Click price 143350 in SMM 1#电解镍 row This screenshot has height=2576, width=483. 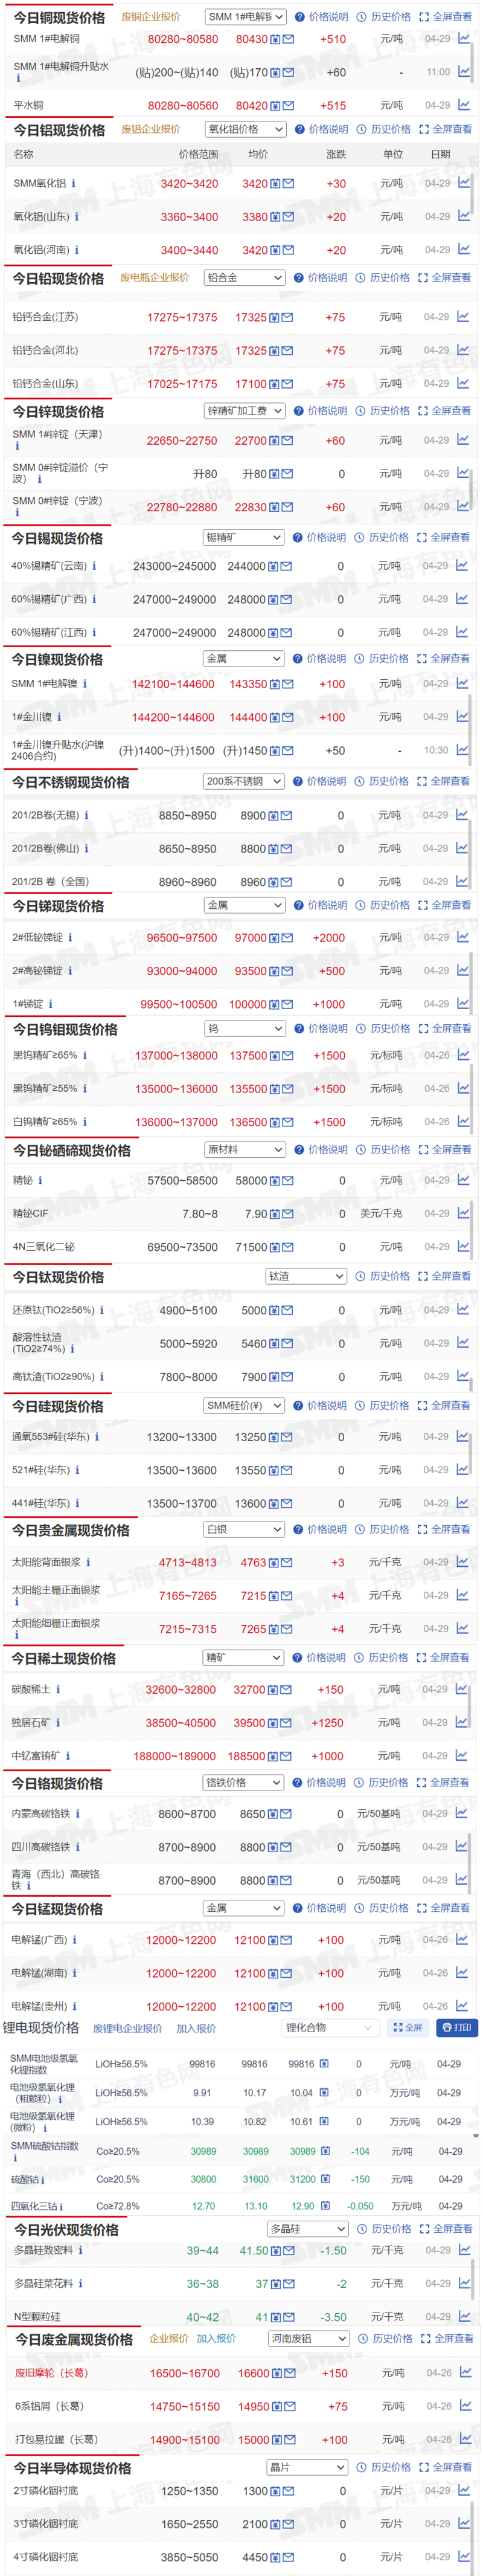pos(248,685)
